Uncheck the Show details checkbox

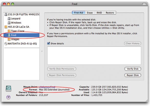(x=48, y=43)
